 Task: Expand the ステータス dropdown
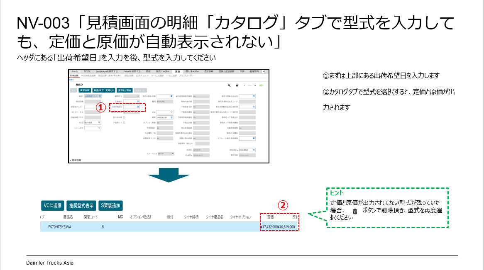pos(172,153)
